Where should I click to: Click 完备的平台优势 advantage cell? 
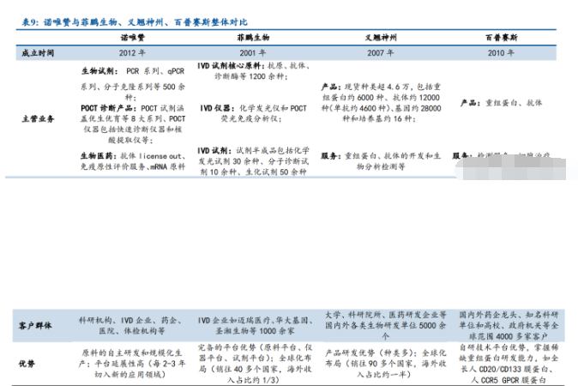(255, 364)
